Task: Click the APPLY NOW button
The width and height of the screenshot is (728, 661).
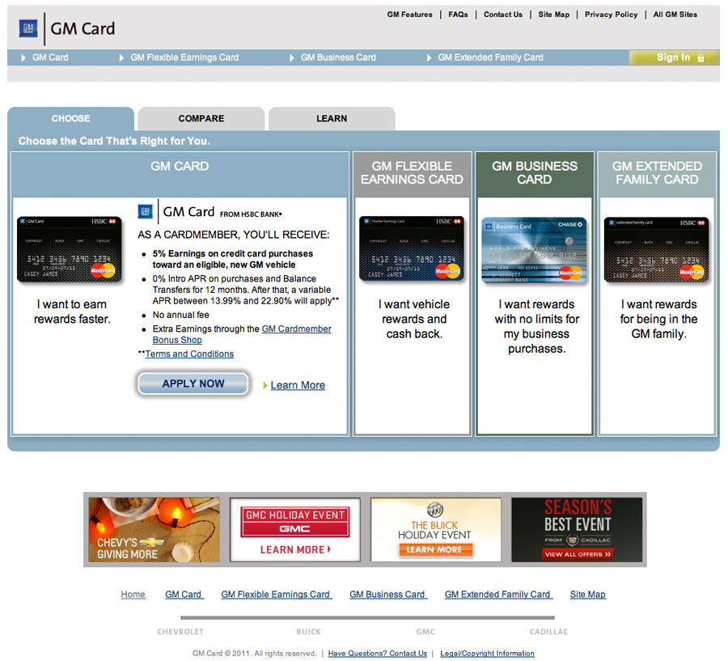Action: click(193, 383)
